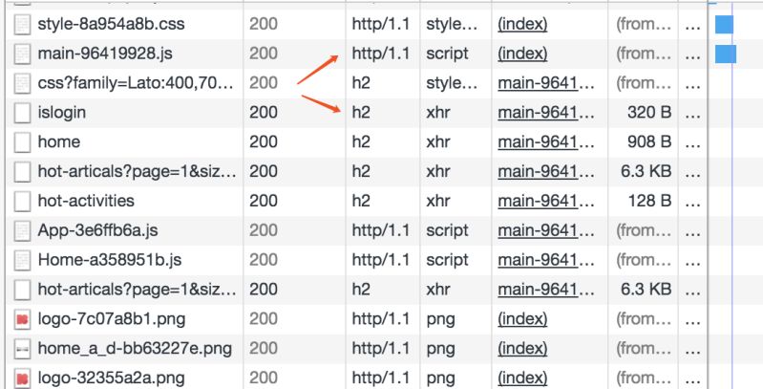This screenshot has height=389, width=763.
Task: Click the 908 B size value
Action: 649,141
